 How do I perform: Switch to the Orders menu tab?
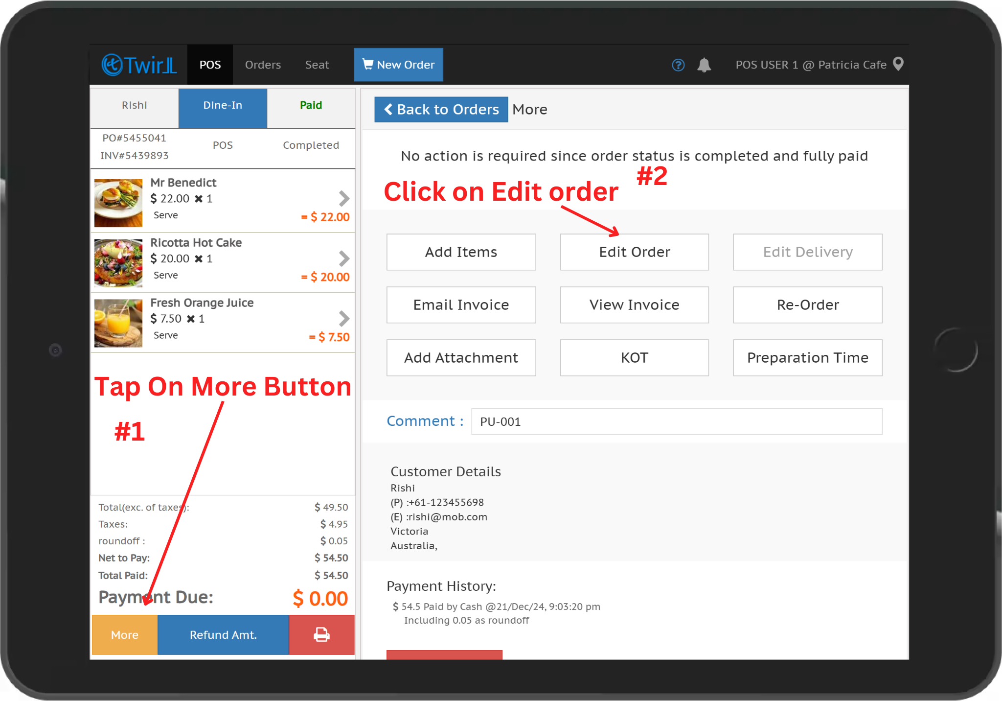tap(263, 65)
